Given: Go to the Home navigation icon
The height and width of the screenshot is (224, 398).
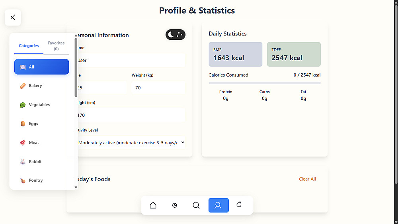Looking at the screenshot, I should click(x=153, y=205).
